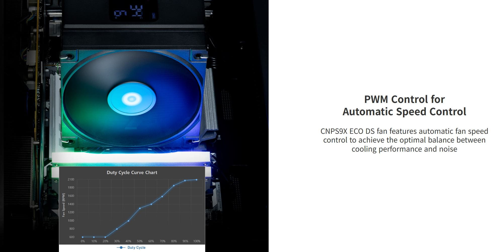Click the 0% data point at 600 RPM
Screen dimensions: 495x252
pos(83,237)
